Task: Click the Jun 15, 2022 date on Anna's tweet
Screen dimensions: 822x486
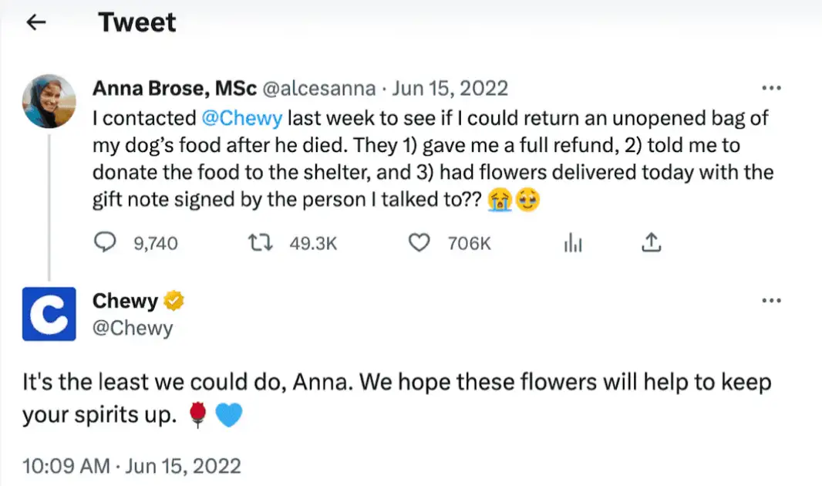Action: tap(450, 88)
